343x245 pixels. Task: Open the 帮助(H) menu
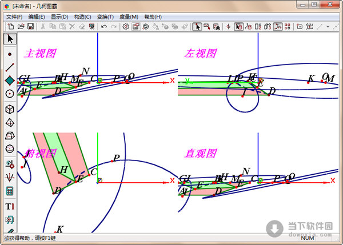[153, 17]
